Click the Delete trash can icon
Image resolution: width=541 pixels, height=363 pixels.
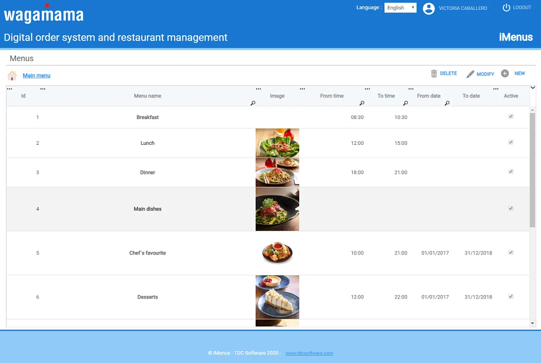434,73
